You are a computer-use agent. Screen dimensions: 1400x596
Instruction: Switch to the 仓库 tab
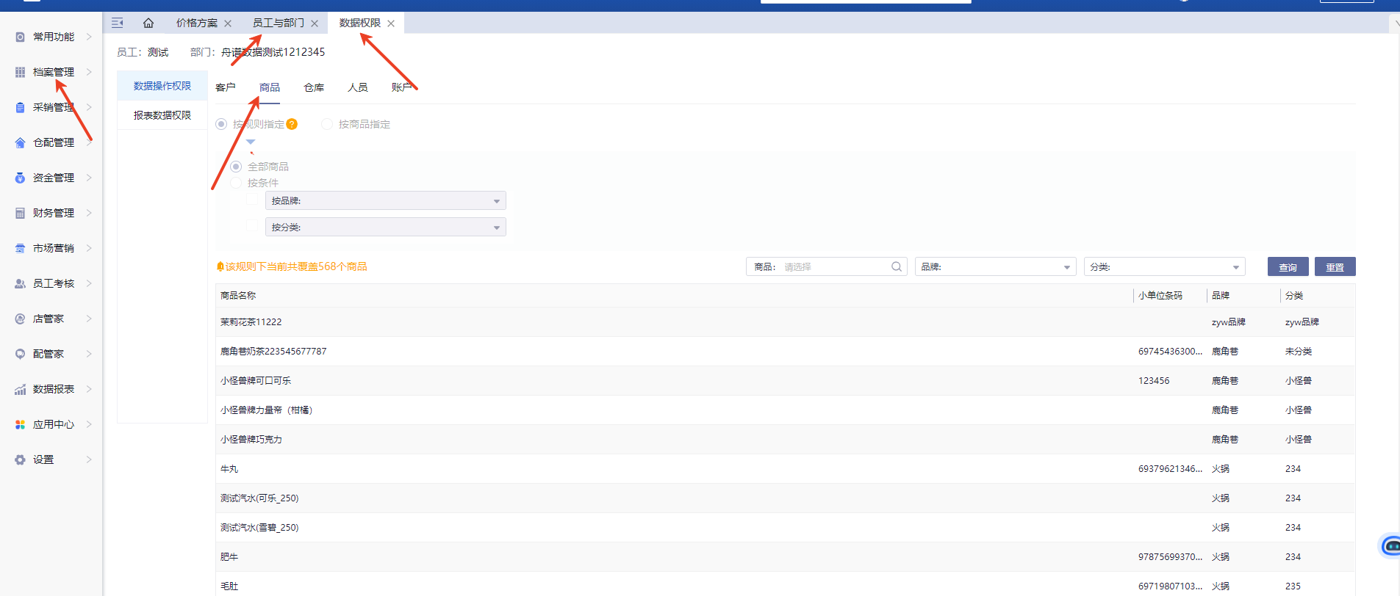click(314, 87)
